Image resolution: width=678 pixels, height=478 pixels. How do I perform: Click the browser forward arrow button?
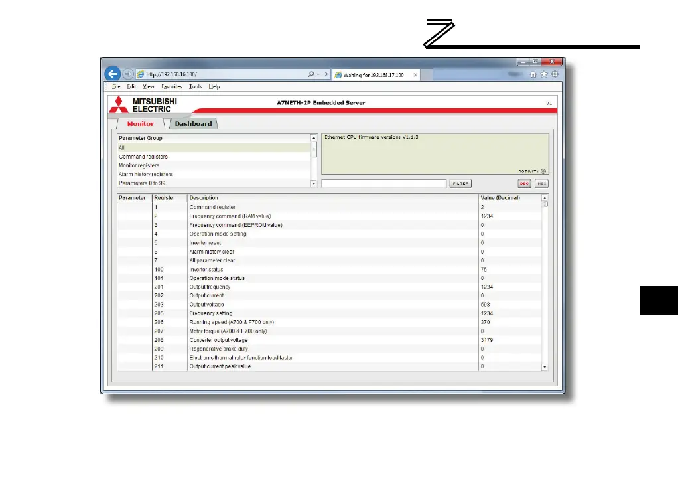click(x=127, y=74)
